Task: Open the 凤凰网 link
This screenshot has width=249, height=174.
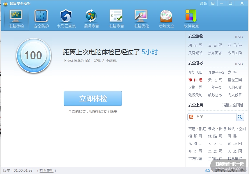Action: click(x=195, y=144)
